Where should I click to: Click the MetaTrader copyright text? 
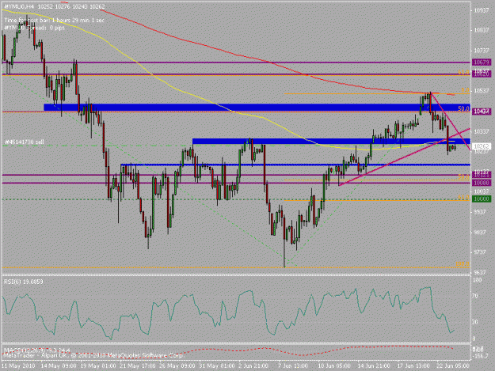[x=93, y=355]
